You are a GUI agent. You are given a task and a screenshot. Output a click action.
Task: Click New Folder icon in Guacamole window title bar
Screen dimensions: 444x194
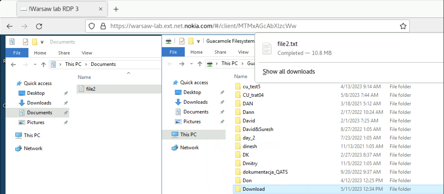tap(191, 41)
